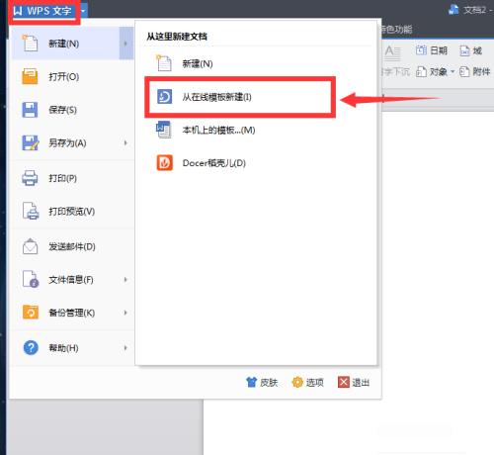Switch to the 文档2 document tab
Image resolution: width=494 pixels, height=455 pixels.
pos(470,10)
